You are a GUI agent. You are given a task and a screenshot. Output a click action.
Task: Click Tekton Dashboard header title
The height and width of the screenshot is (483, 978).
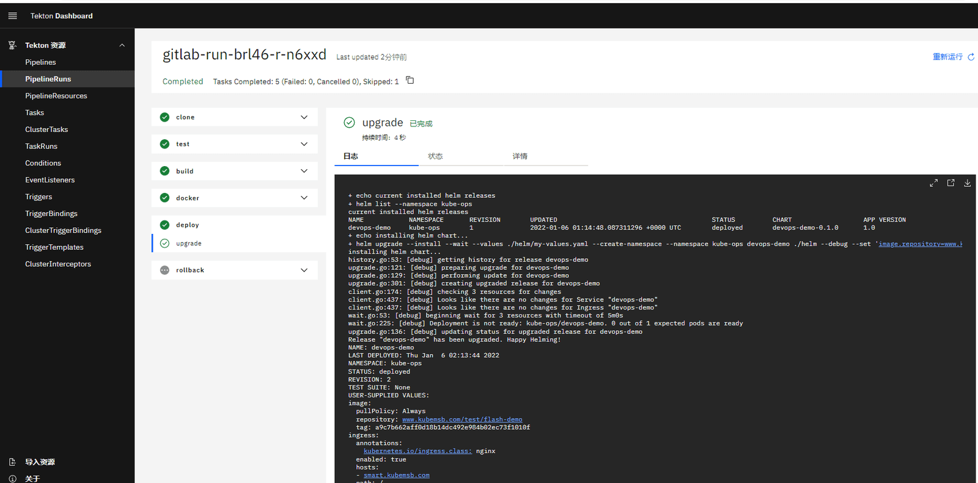coord(62,16)
